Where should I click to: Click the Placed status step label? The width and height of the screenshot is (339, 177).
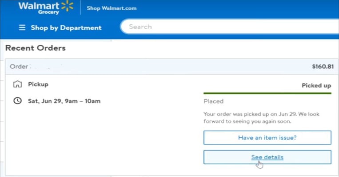click(x=213, y=101)
